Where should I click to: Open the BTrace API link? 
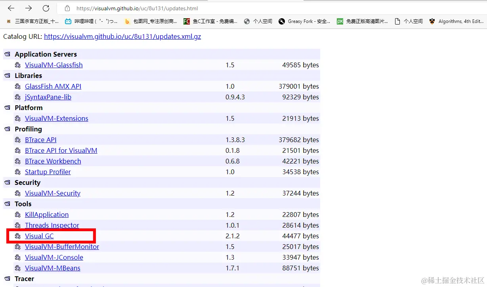[41, 140]
